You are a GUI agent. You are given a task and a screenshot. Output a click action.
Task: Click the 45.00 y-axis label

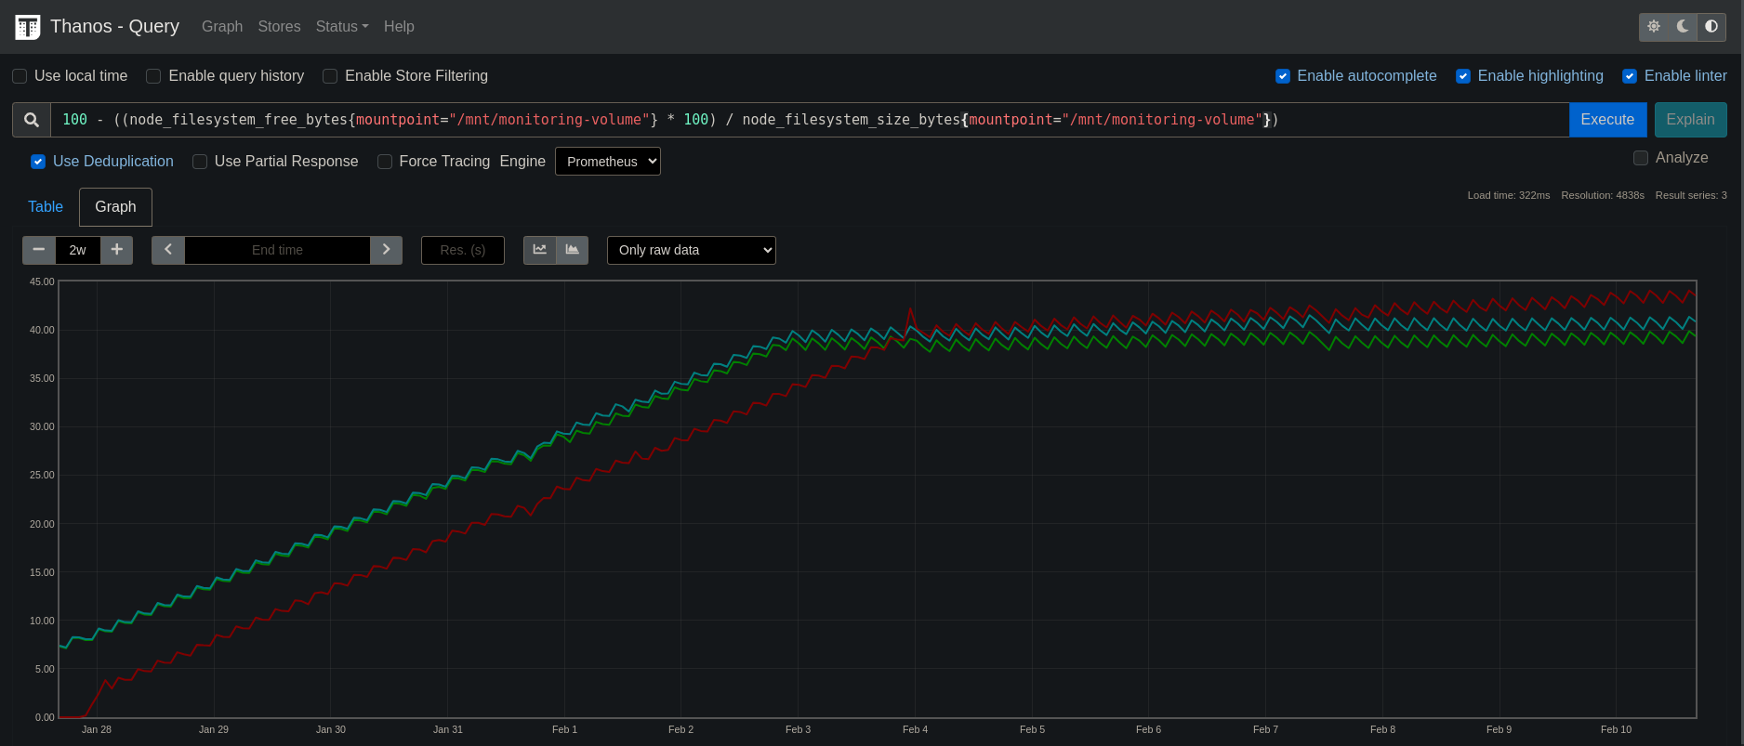(42, 281)
